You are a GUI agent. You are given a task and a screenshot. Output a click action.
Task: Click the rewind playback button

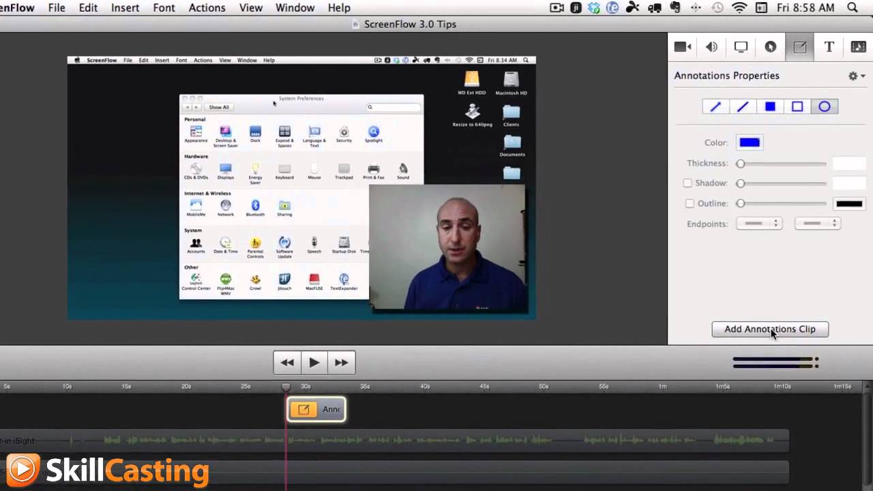[x=287, y=362]
